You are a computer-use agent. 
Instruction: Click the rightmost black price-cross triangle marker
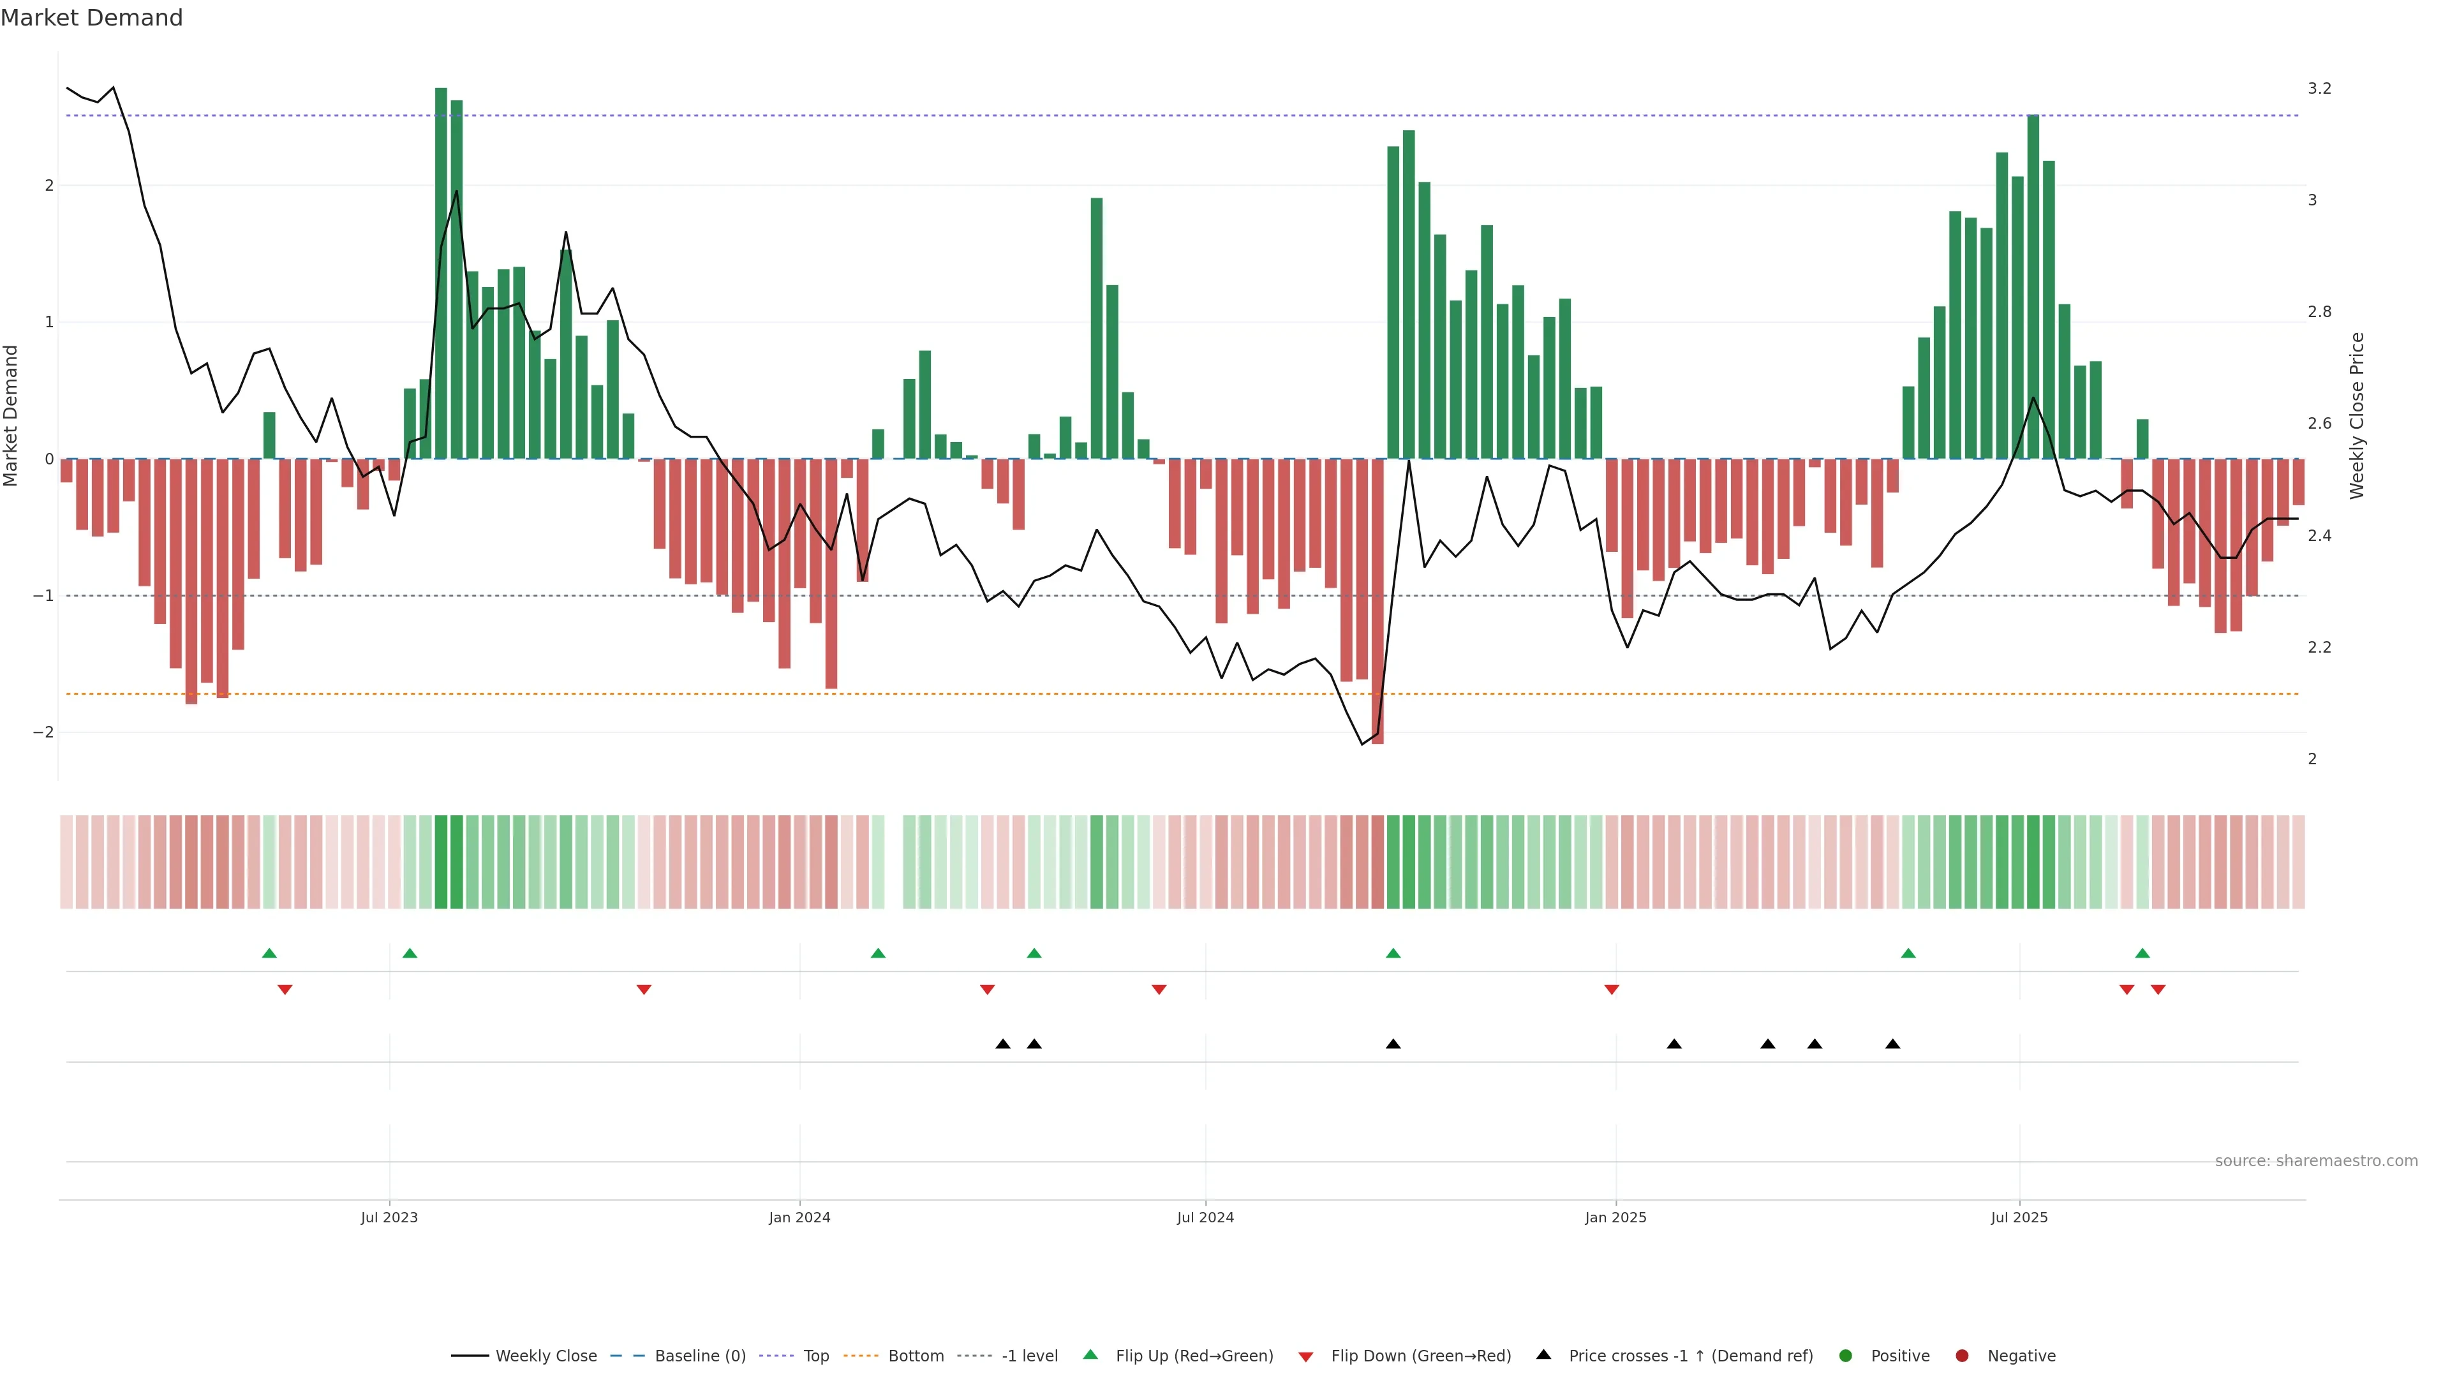tap(1892, 1044)
